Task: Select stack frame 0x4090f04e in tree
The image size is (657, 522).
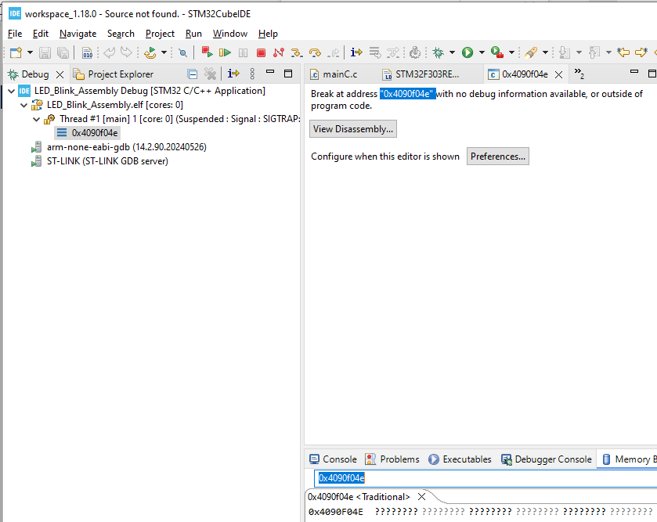Action: coord(88,133)
